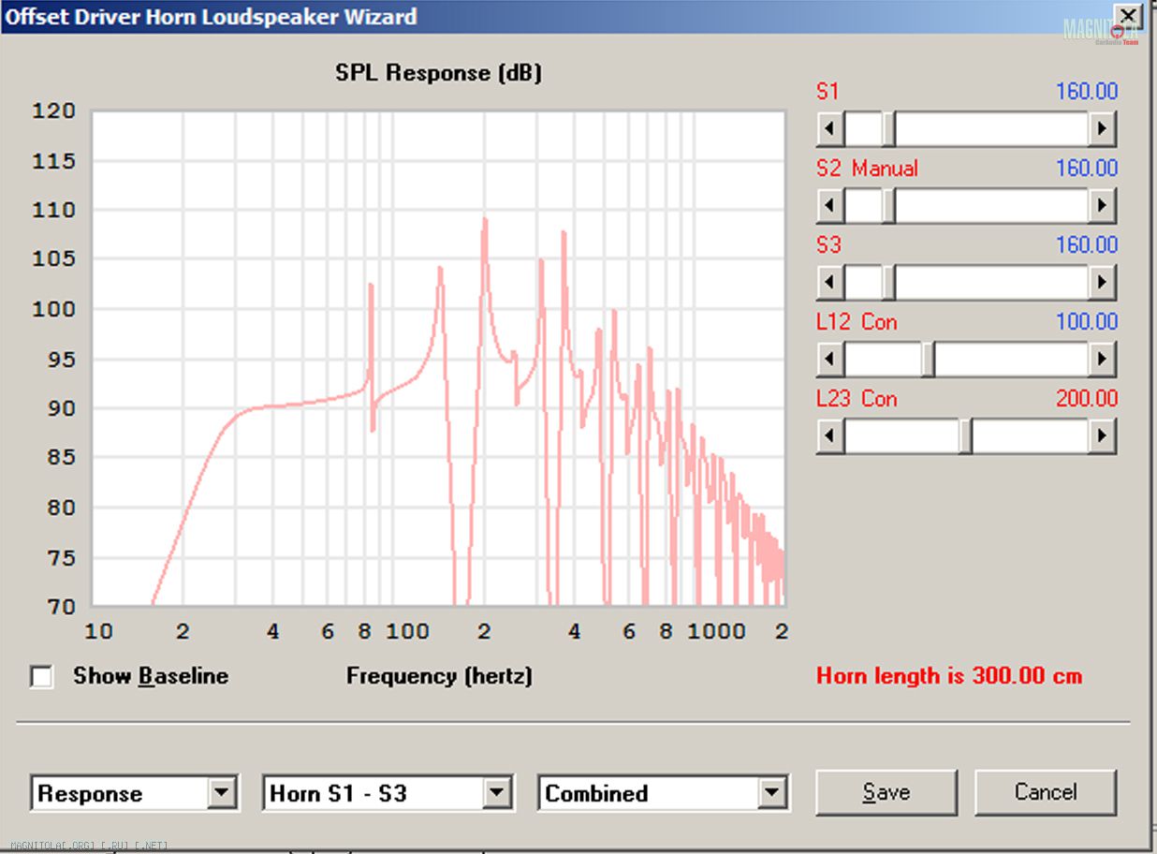Click the S1 slider right arrow
Screen dimensions: 1157x854
point(1103,128)
